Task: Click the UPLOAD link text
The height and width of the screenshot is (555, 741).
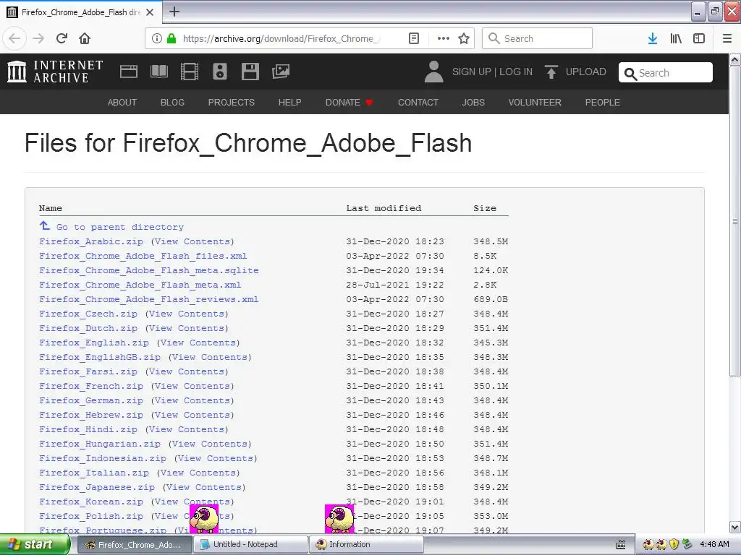Action: [x=586, y=72]
